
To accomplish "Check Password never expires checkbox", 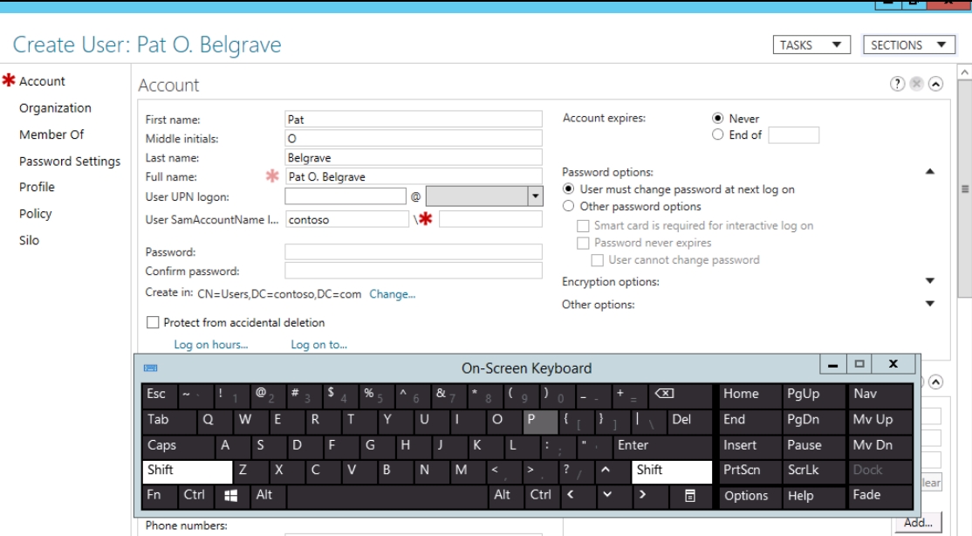I will click(x=583, y=244).
